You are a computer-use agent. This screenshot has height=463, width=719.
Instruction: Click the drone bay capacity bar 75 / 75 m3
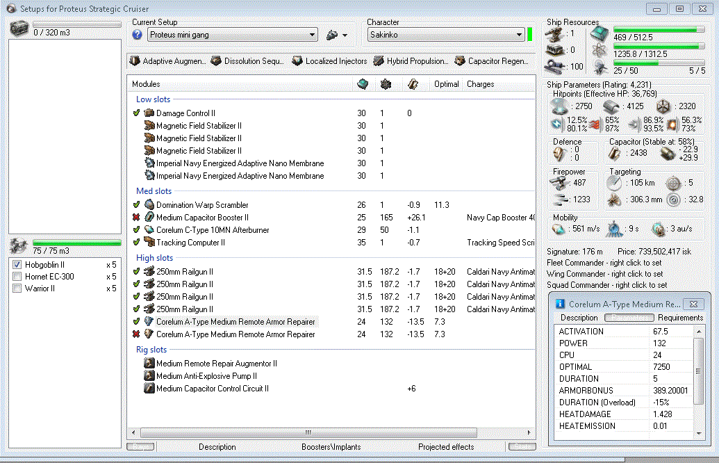tap(76, 243)
